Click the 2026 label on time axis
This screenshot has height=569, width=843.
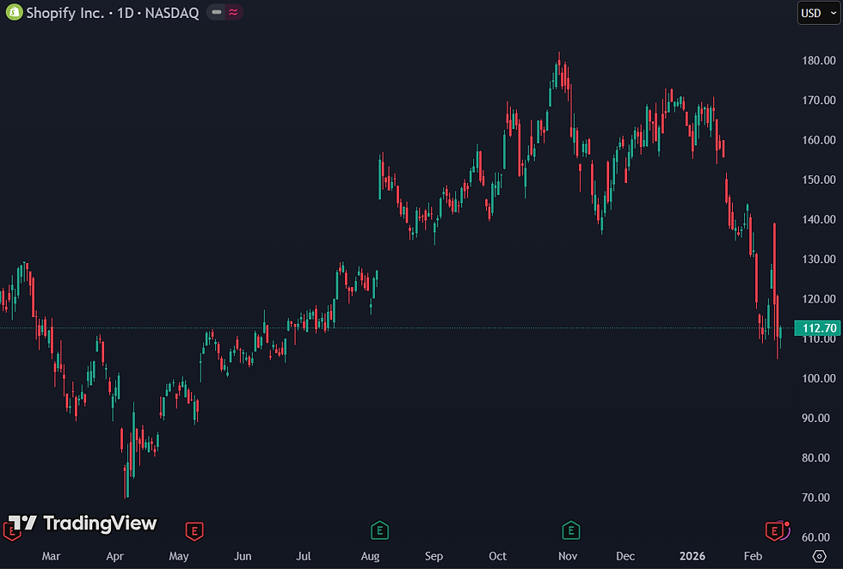(x=692, y=556)
